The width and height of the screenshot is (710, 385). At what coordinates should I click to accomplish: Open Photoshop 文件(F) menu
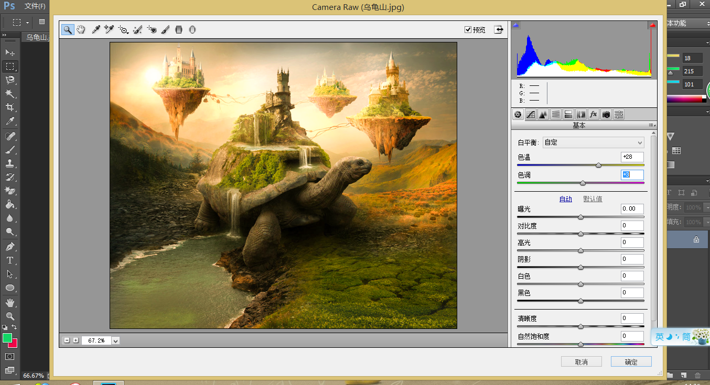(x=35, y=6)
